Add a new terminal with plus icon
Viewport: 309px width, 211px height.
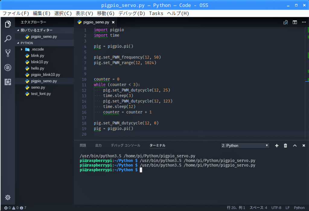coord(277,146)
